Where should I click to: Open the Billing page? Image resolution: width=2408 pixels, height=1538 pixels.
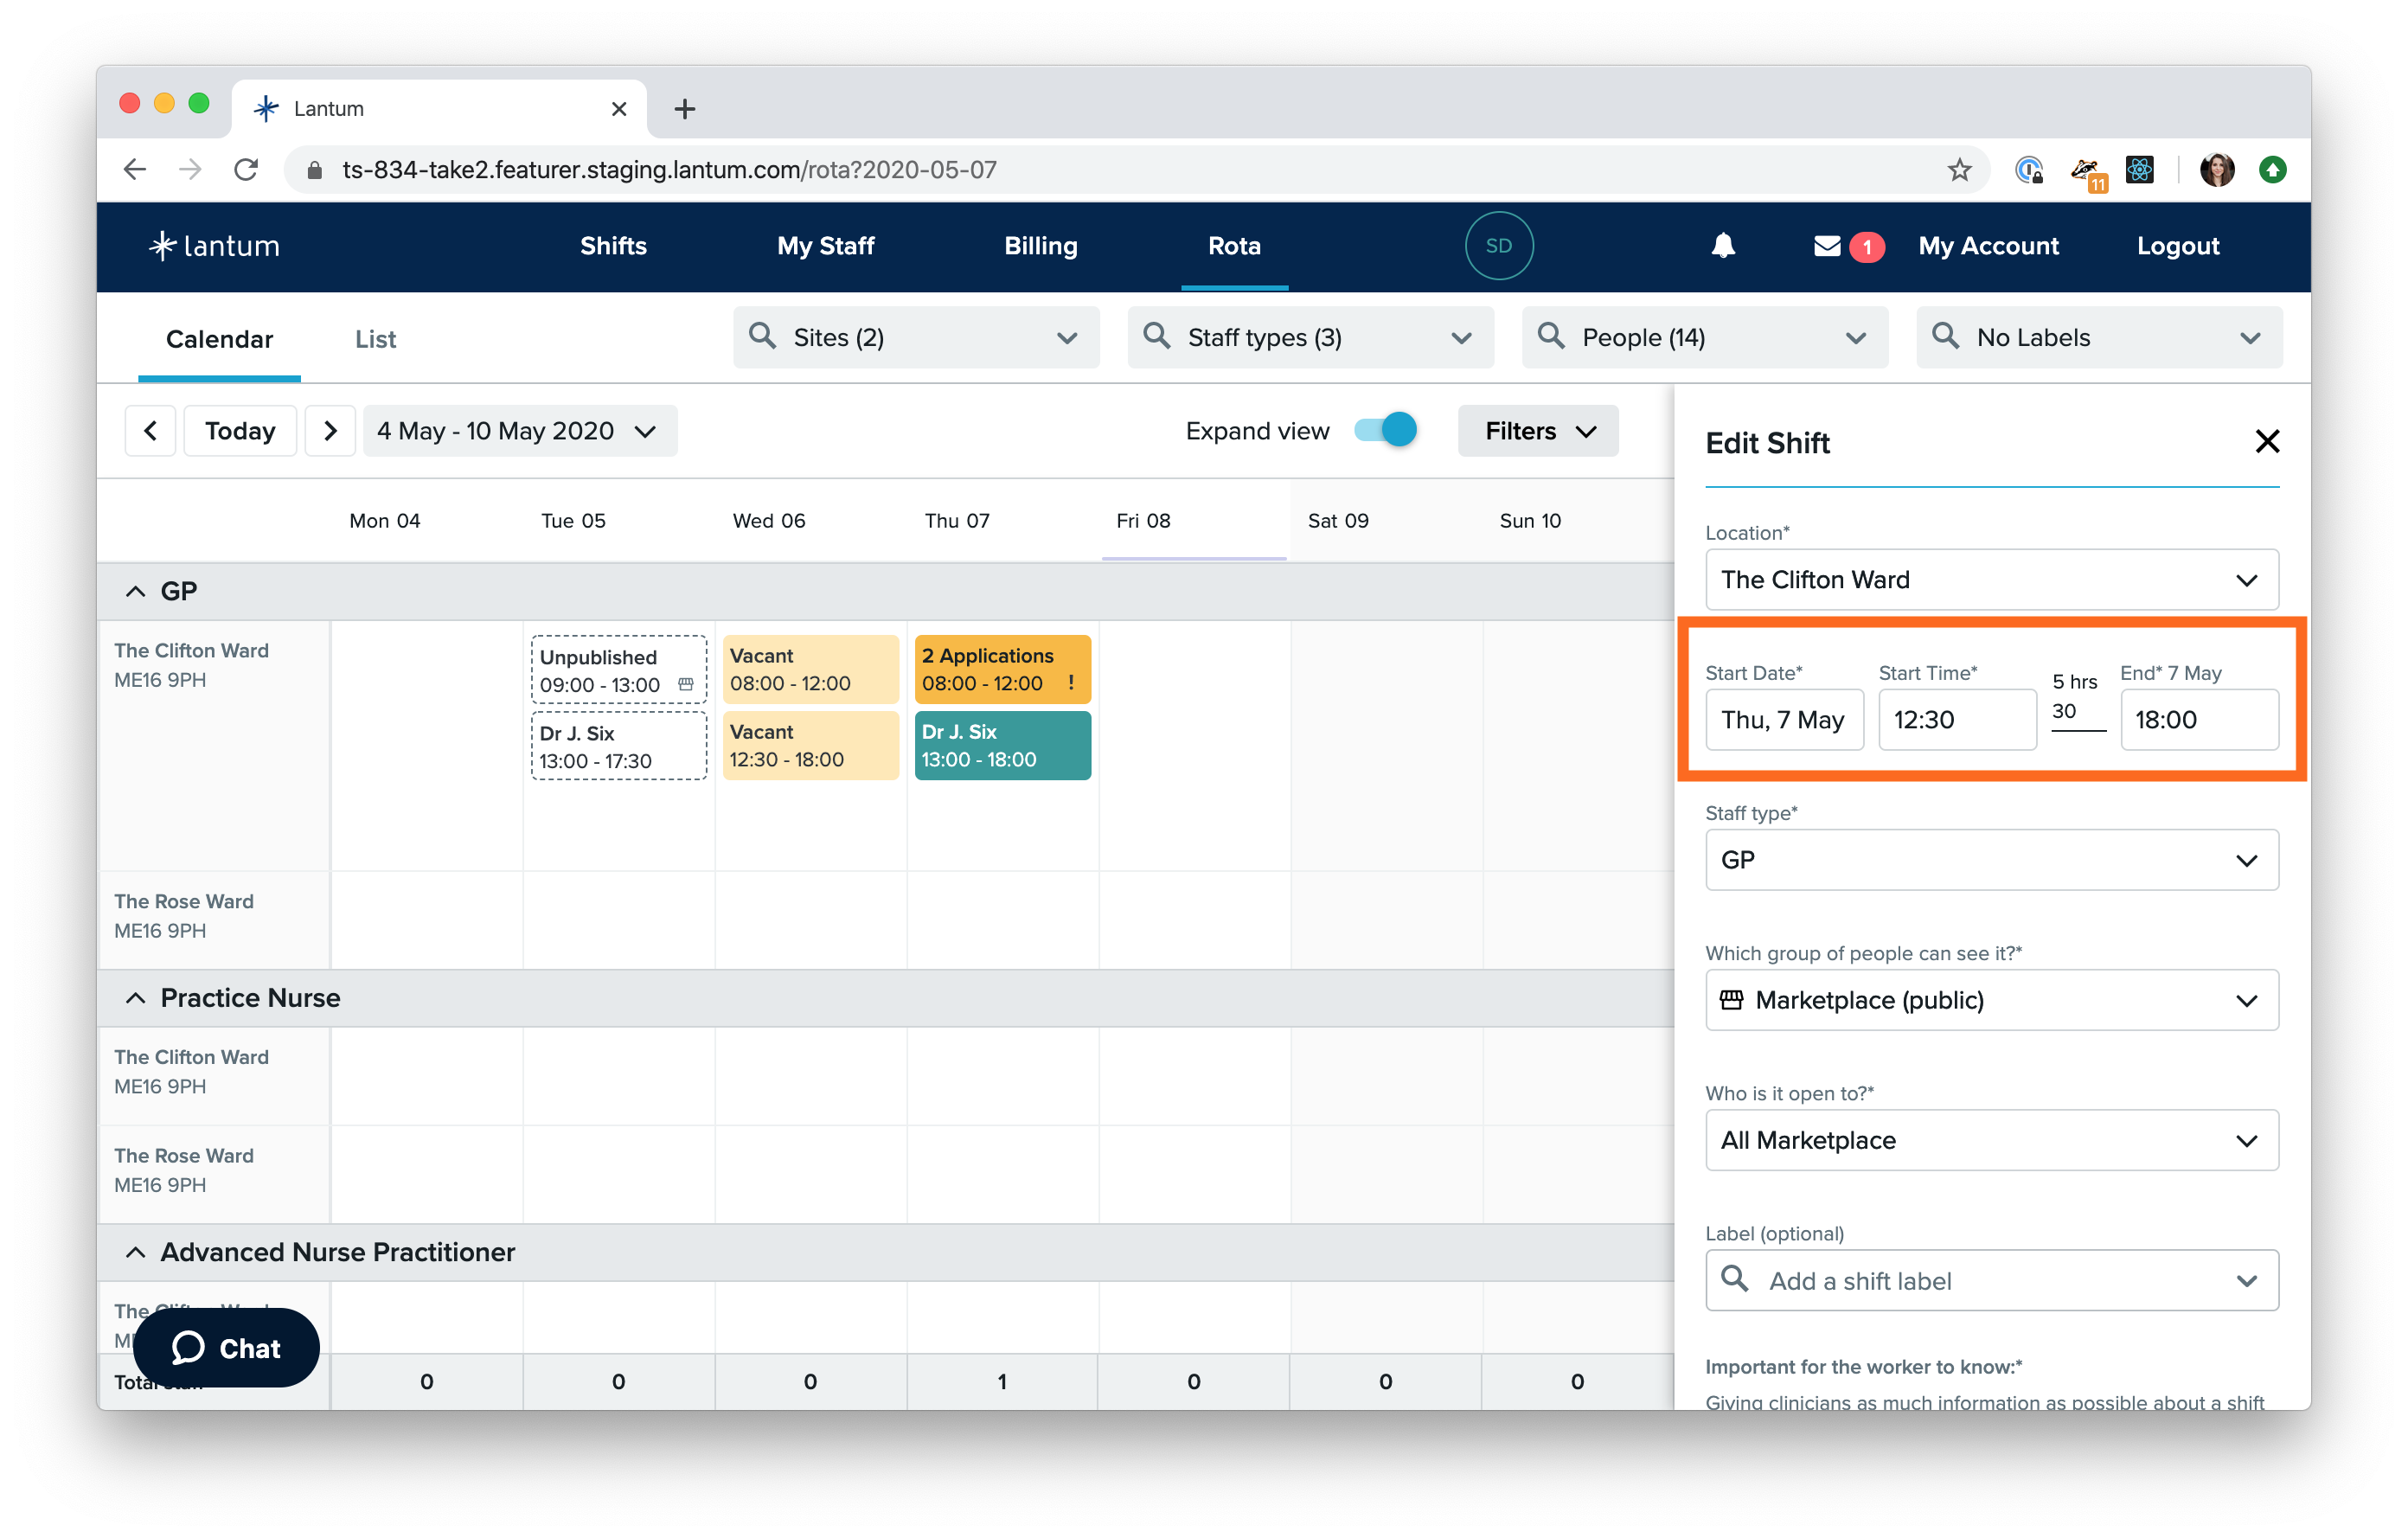pos(1040,245)
